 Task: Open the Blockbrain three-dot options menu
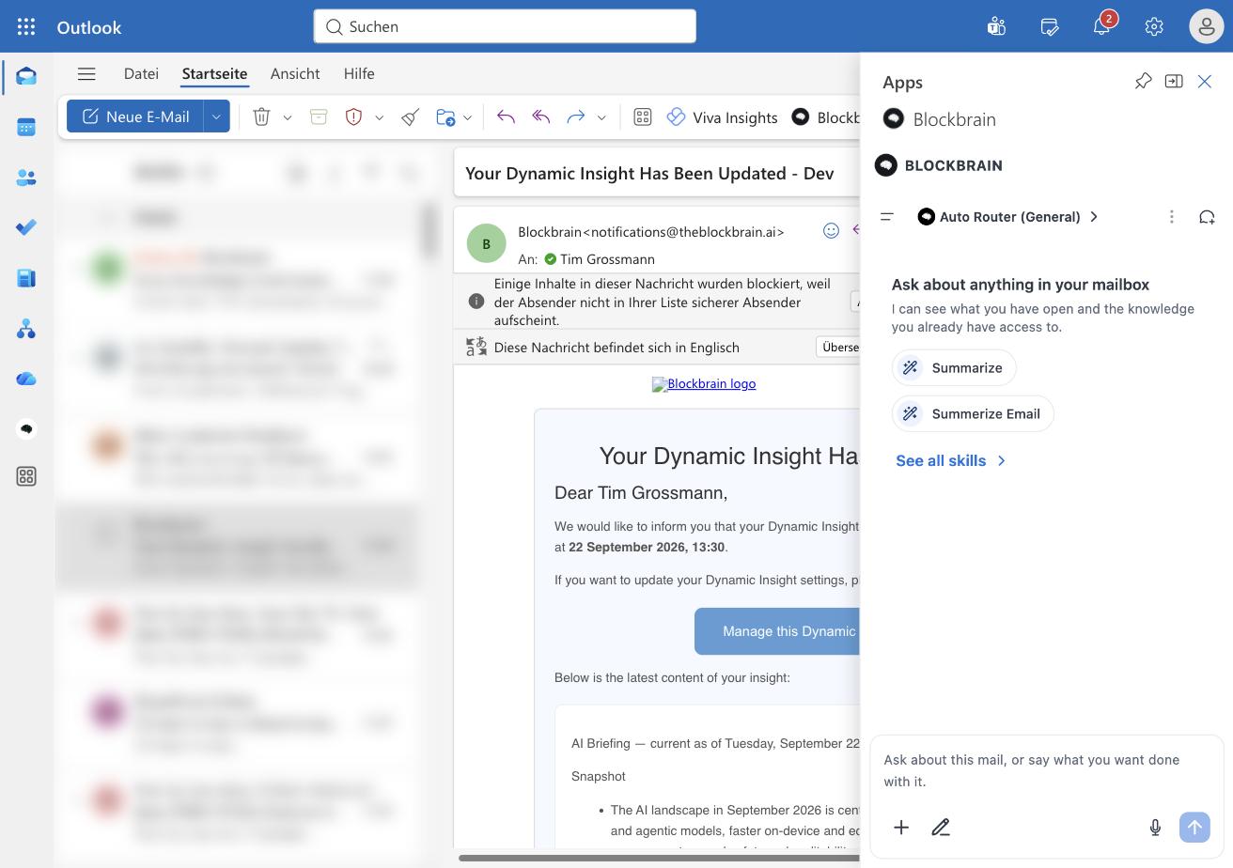click(x=1172, y=217)
